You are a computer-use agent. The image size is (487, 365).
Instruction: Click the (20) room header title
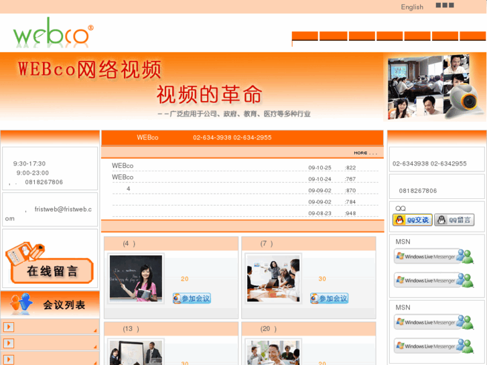(269, 329)
